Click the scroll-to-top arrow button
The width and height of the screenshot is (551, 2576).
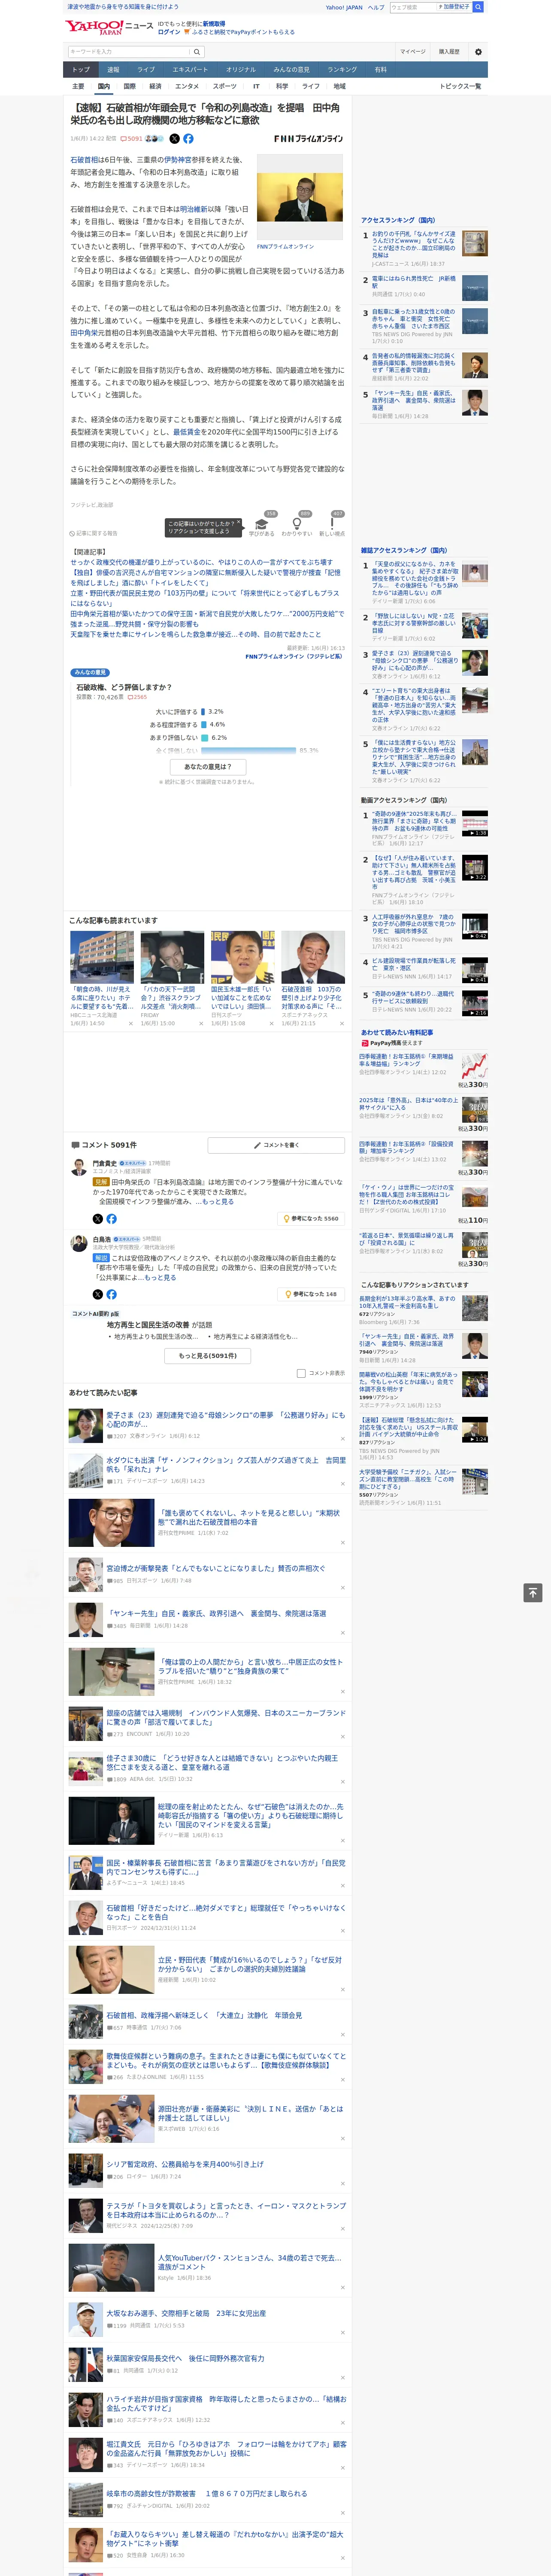pos(533,1593)
